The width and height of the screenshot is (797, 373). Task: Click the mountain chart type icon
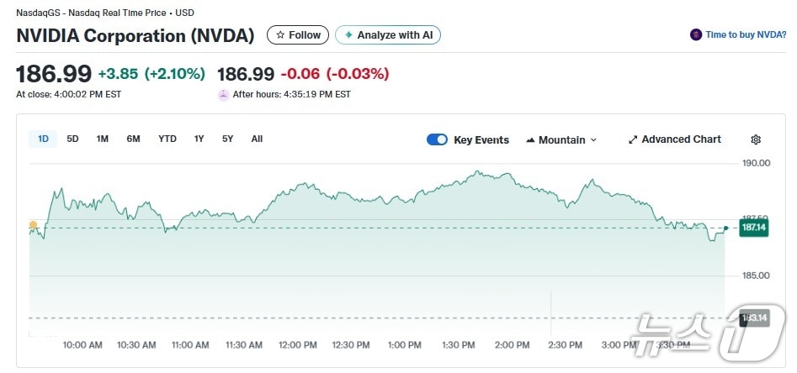point(531,140)
